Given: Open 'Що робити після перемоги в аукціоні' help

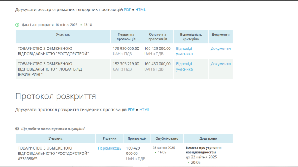Looking at the screenshot, I should pos(53,129).
